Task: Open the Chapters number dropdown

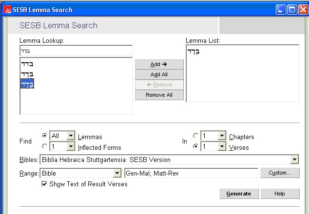Action: point(222,136)
